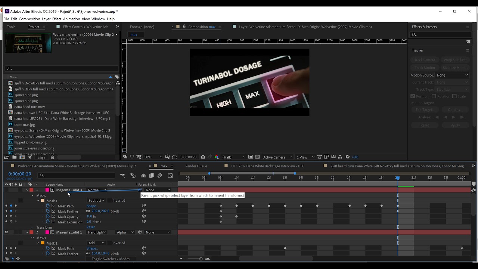Reset exposure in the composition viewer
The height and width of the screenshot is (269, 478).
point(348,157)
